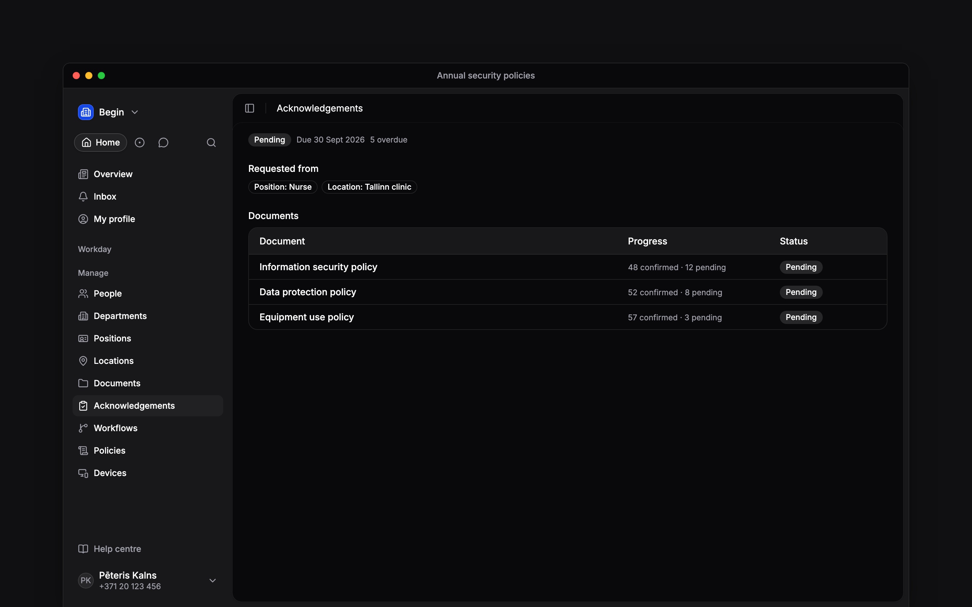
Task: Open Devices in the sidebar
Action: tap(148, 473)
